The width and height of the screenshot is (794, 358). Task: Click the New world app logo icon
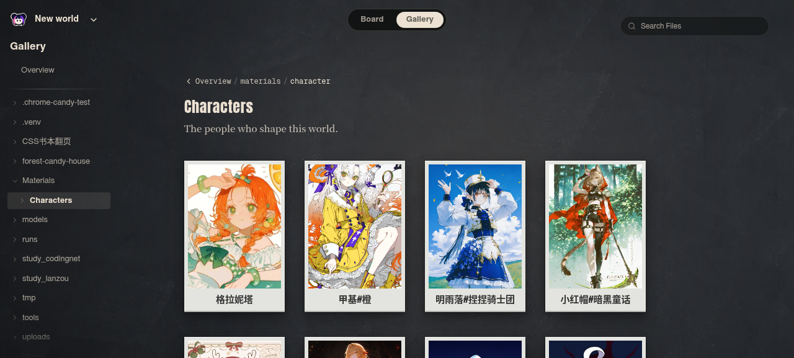19,19
